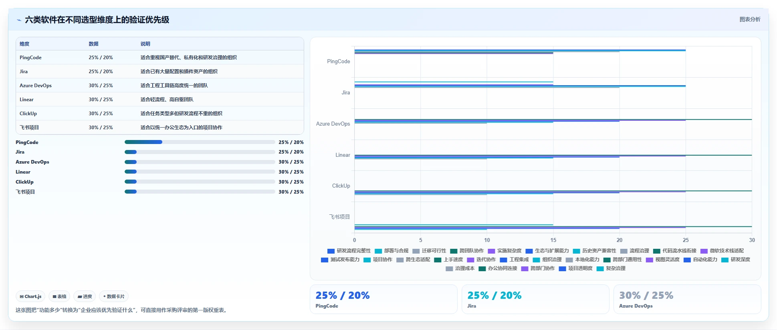Toggle the 流程治理 legend series
Viewport: 777px width, 330px height.
[x=634, y=251]
